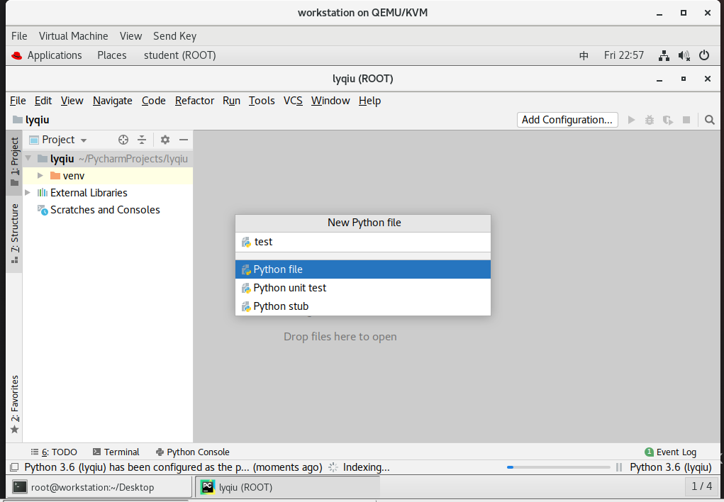Open Python 3.6 (lyqiu) interpreter selector
The image size is (724, 502).
tap(670, 467)
